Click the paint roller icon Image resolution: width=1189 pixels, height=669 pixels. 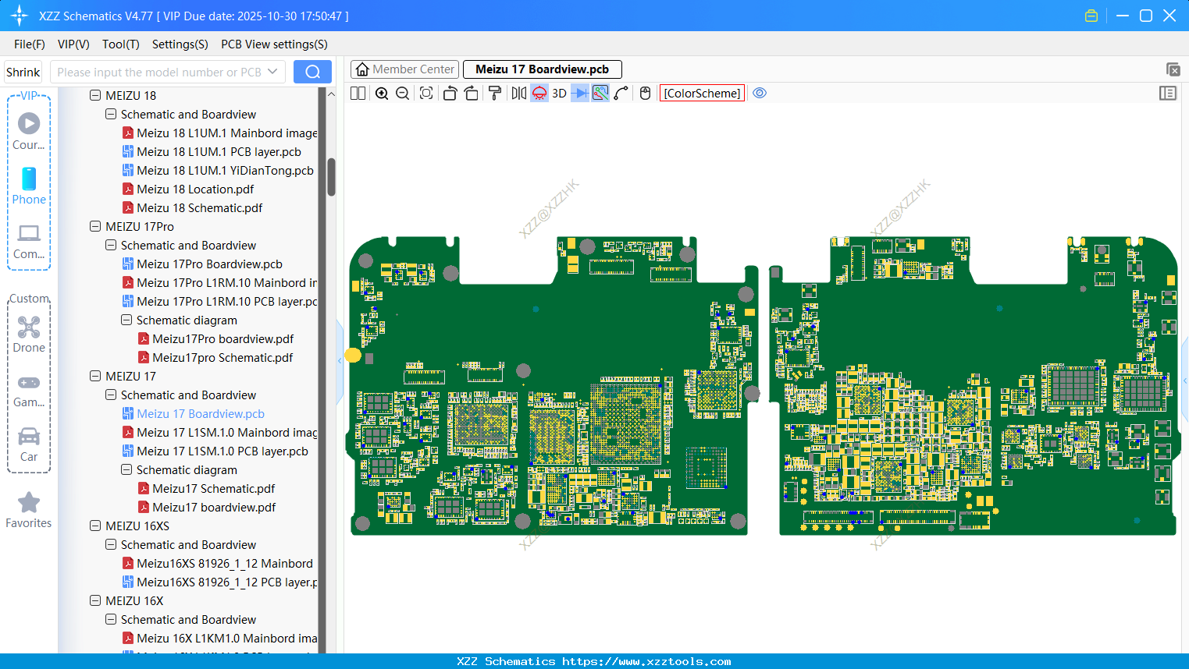tap(495, 94)
